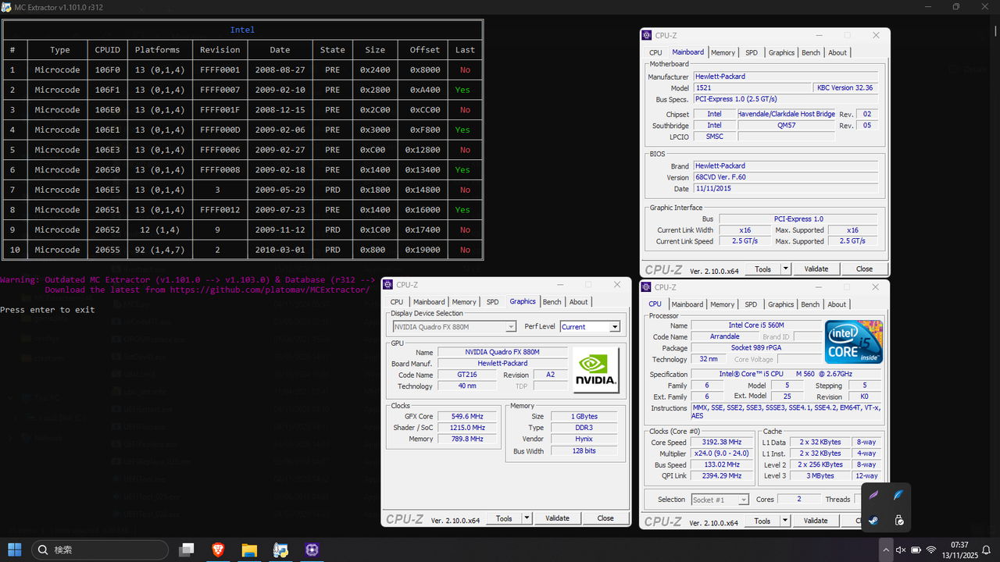Click the Intel table header

(x=242, y=30)
